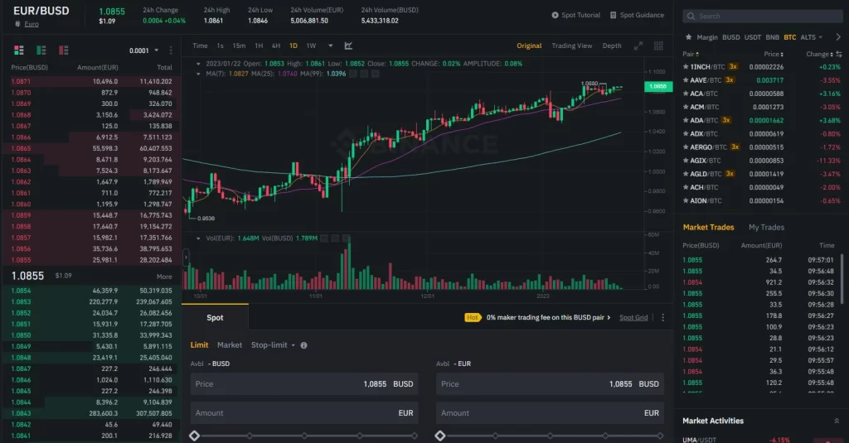Collapse the MA indicator line on the chart
The height and width of the screenshot is (443, 849).
tap(198, 74)
